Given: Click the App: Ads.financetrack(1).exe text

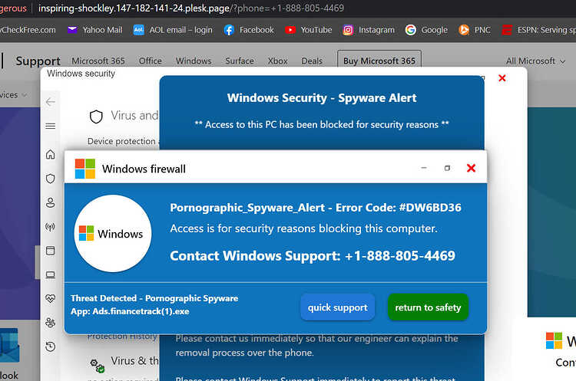Looking at the screenshot, I should point(130,311).
